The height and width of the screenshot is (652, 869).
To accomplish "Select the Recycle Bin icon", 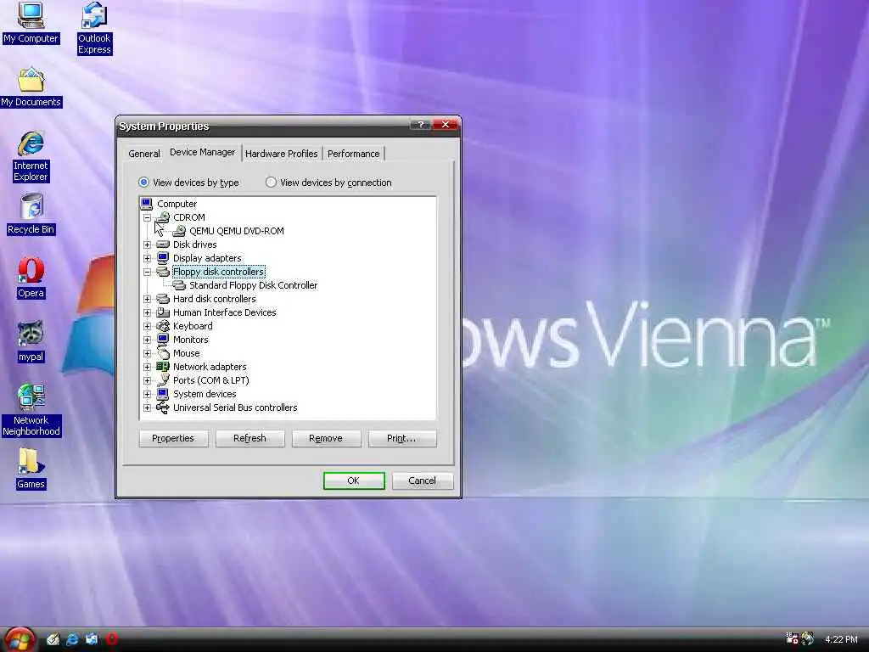I will point(31,206).
